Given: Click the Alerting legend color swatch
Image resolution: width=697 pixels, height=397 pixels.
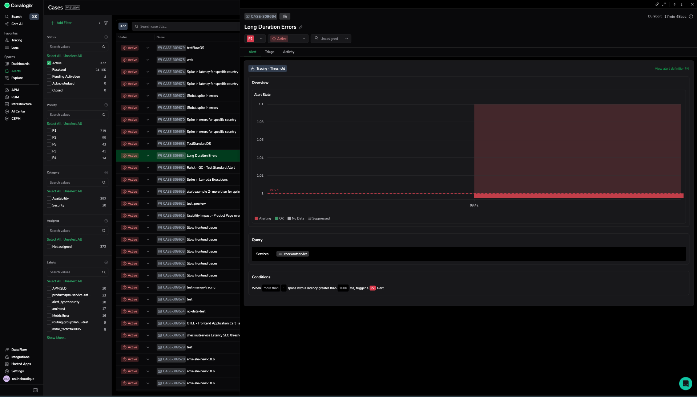Looking at the screenshot, I should pos(256,218).
